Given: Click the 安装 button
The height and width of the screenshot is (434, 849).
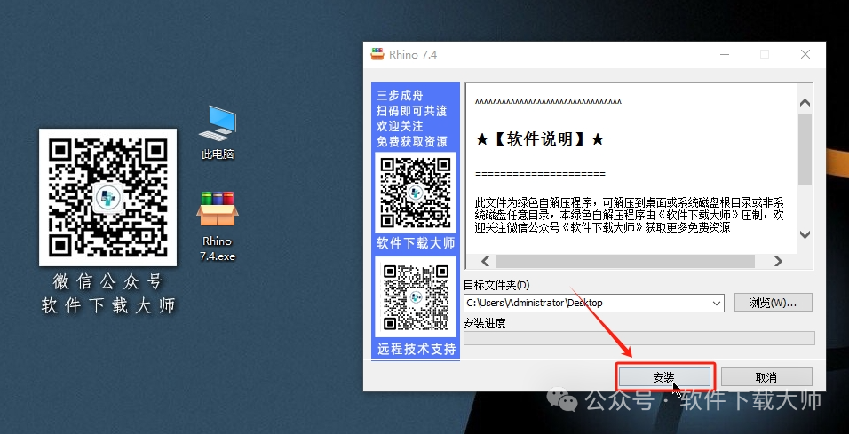Looking at the screenshot, I should tap(664, 377).
